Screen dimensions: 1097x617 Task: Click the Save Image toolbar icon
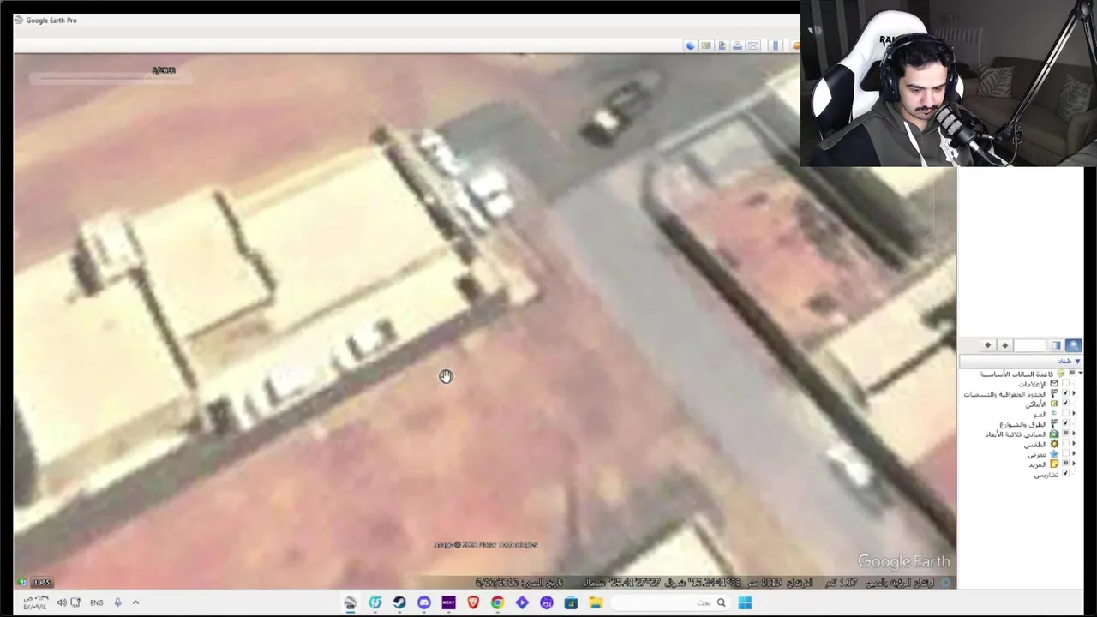(x=722, y=45)
